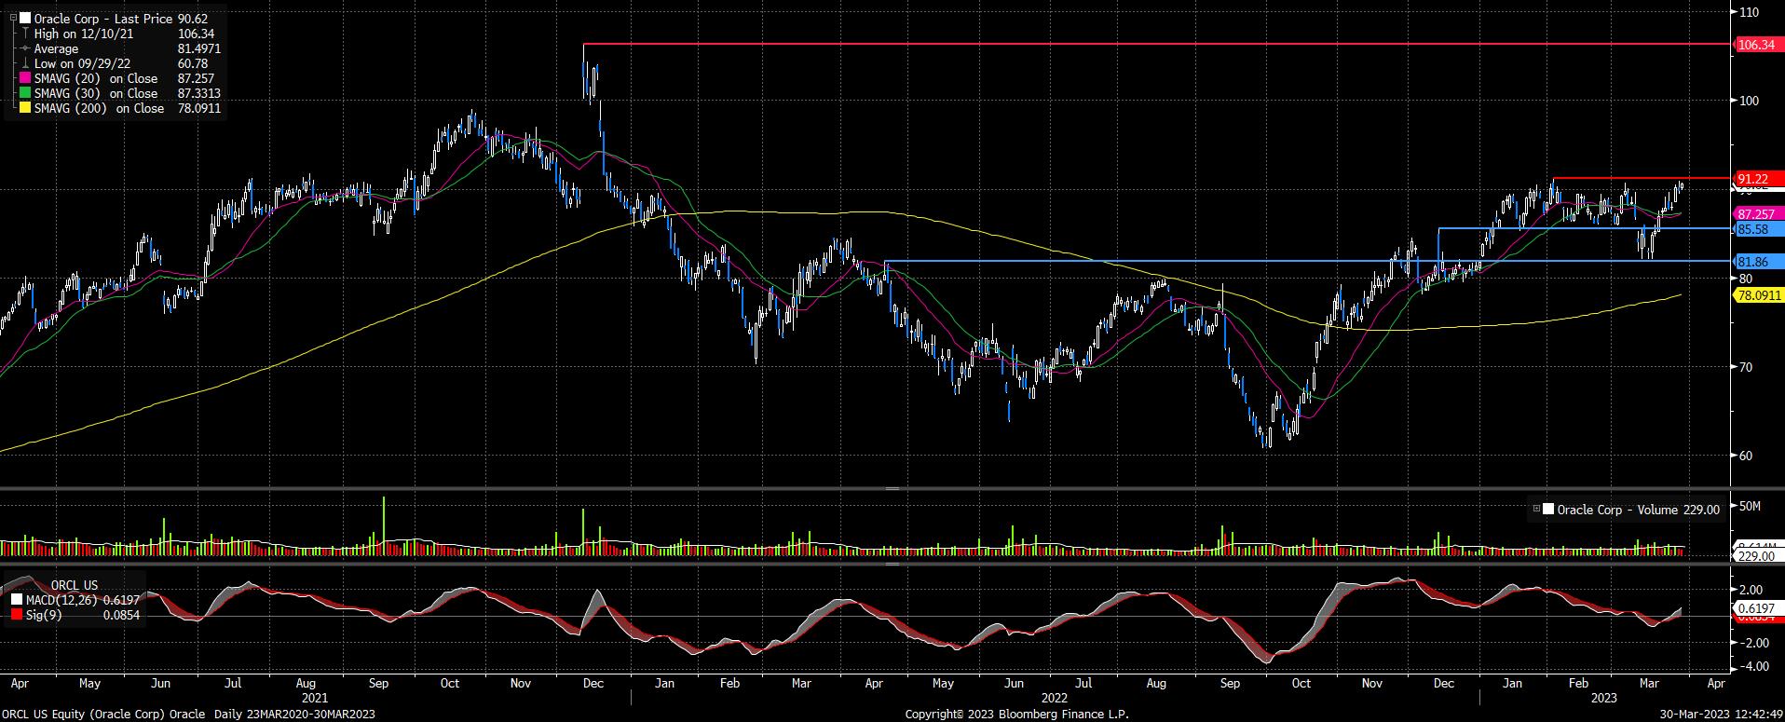Select the red horizontal line at 91.22
Image resolution: width=1785 pixels, height=722 pixels.
1640,178
